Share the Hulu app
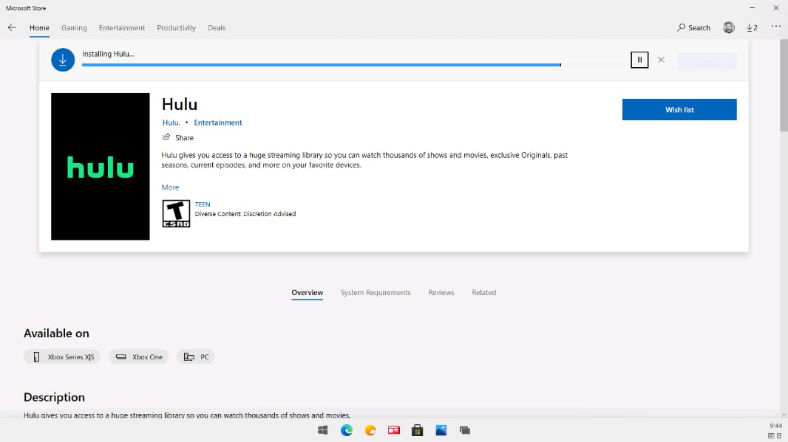The height and width of the screenshot is (442, 788). tap(178, 138)
